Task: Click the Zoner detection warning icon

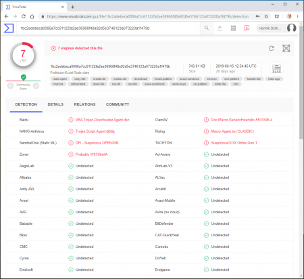Action: tap(71, 154)
